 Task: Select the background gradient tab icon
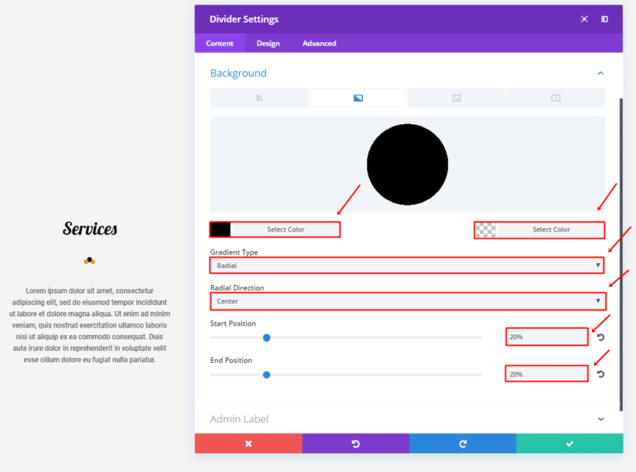point(358,98)
